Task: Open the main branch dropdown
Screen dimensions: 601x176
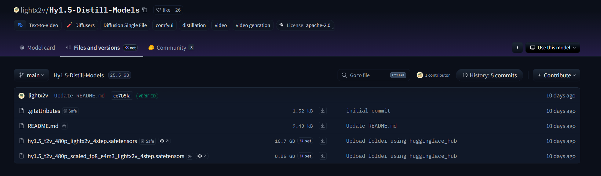Action: (31, 75)
